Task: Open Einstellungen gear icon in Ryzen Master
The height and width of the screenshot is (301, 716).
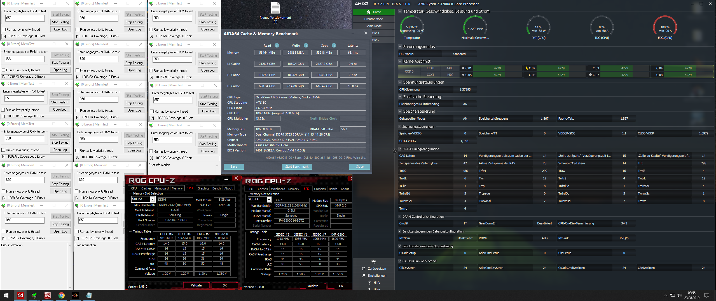Action: pos(363,276)
